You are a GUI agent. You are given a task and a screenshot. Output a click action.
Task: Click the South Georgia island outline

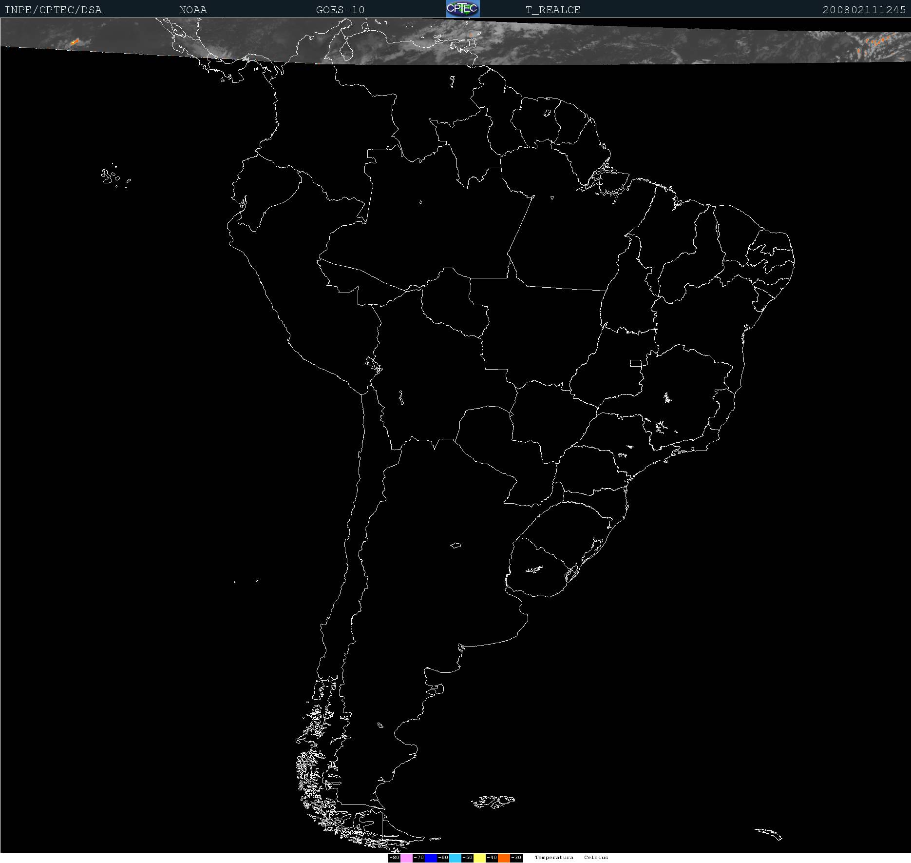coord(769,833)
